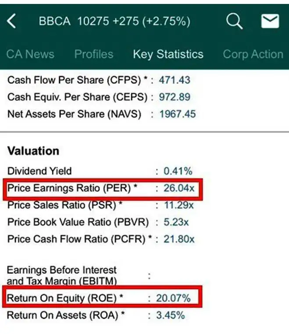
Task: Select the Price Sales Ratio value 11.29x
Action: click(x=178, y=205)
